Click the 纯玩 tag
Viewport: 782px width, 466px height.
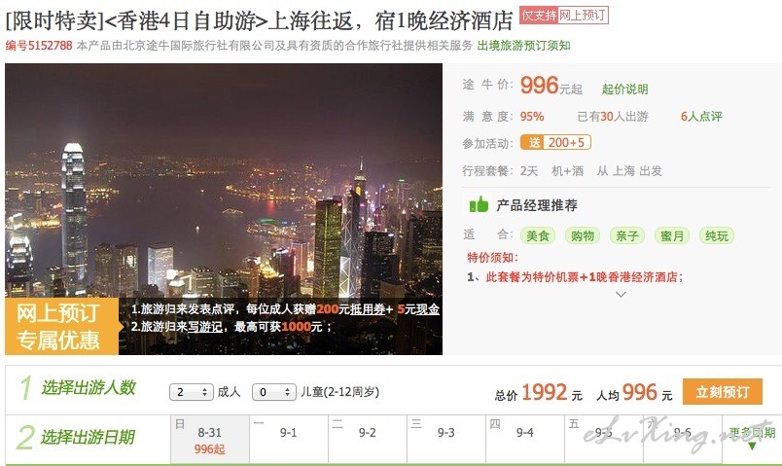[x=717, y=235]
